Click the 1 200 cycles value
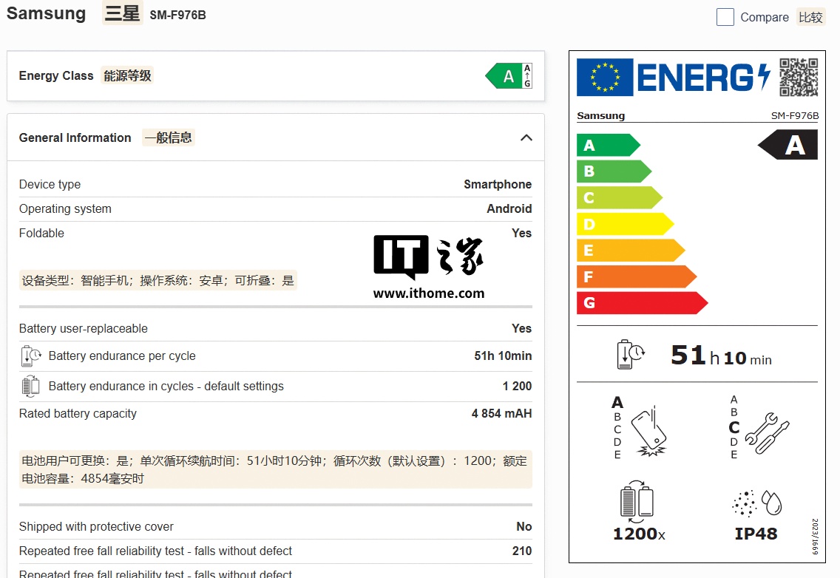 tap(517, 387)
